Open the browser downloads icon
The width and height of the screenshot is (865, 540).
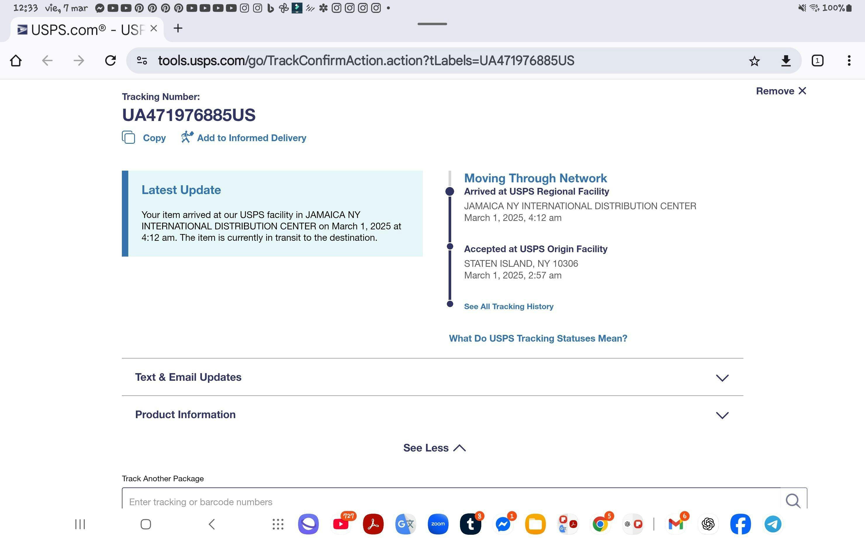tap(786, 61)
